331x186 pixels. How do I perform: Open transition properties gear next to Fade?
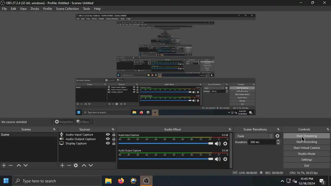point(277,136)
